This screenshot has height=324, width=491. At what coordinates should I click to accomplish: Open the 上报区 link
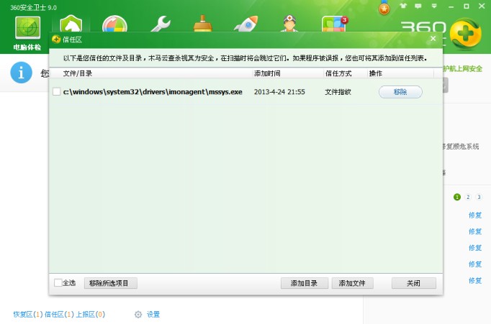pyautogui.click(x=90, y=315)
